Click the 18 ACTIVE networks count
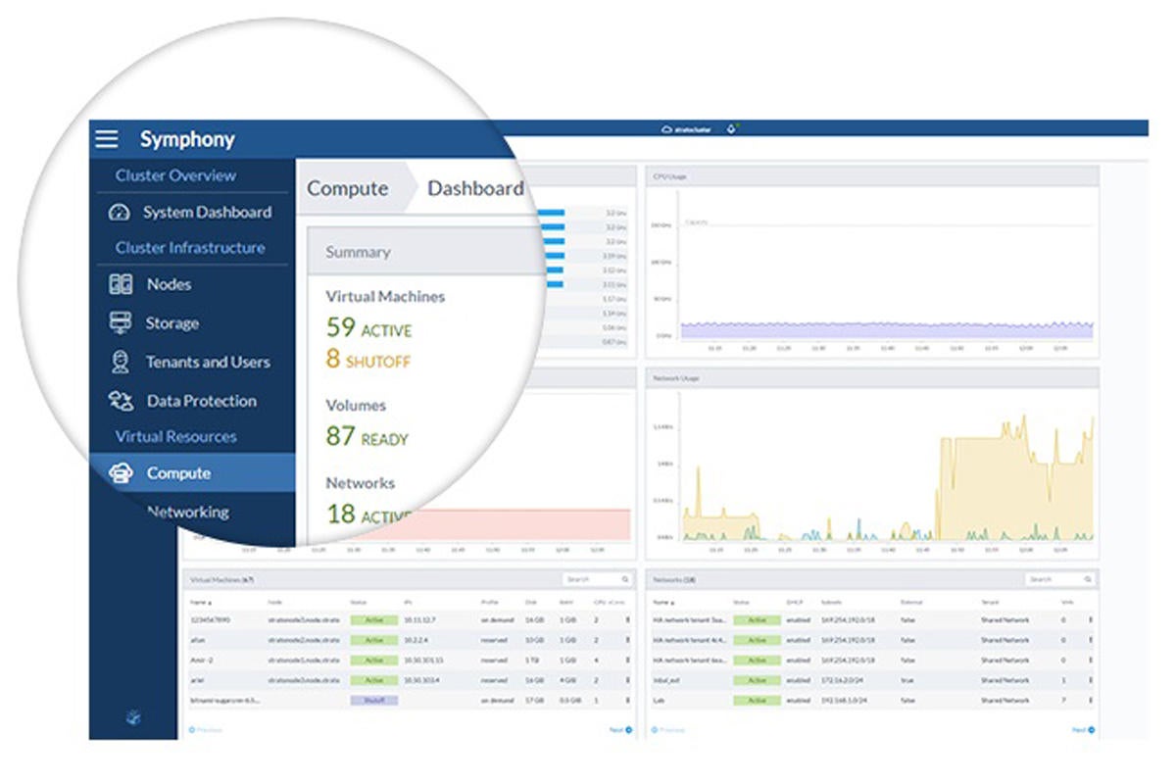The height and width of the screenshot is (784, 1176). [x=368, y=514]
